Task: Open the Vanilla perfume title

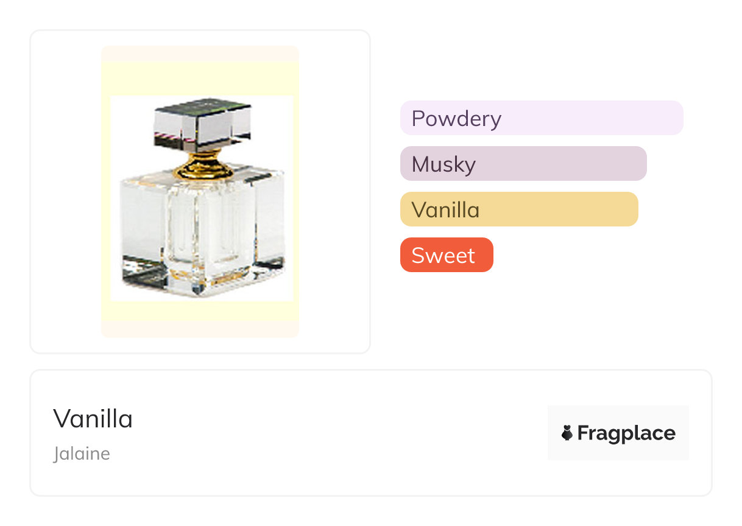Action: tap(93, 419)
